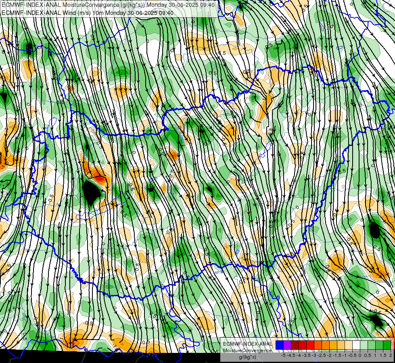Pick the white legend swatch left of 0

356,345
